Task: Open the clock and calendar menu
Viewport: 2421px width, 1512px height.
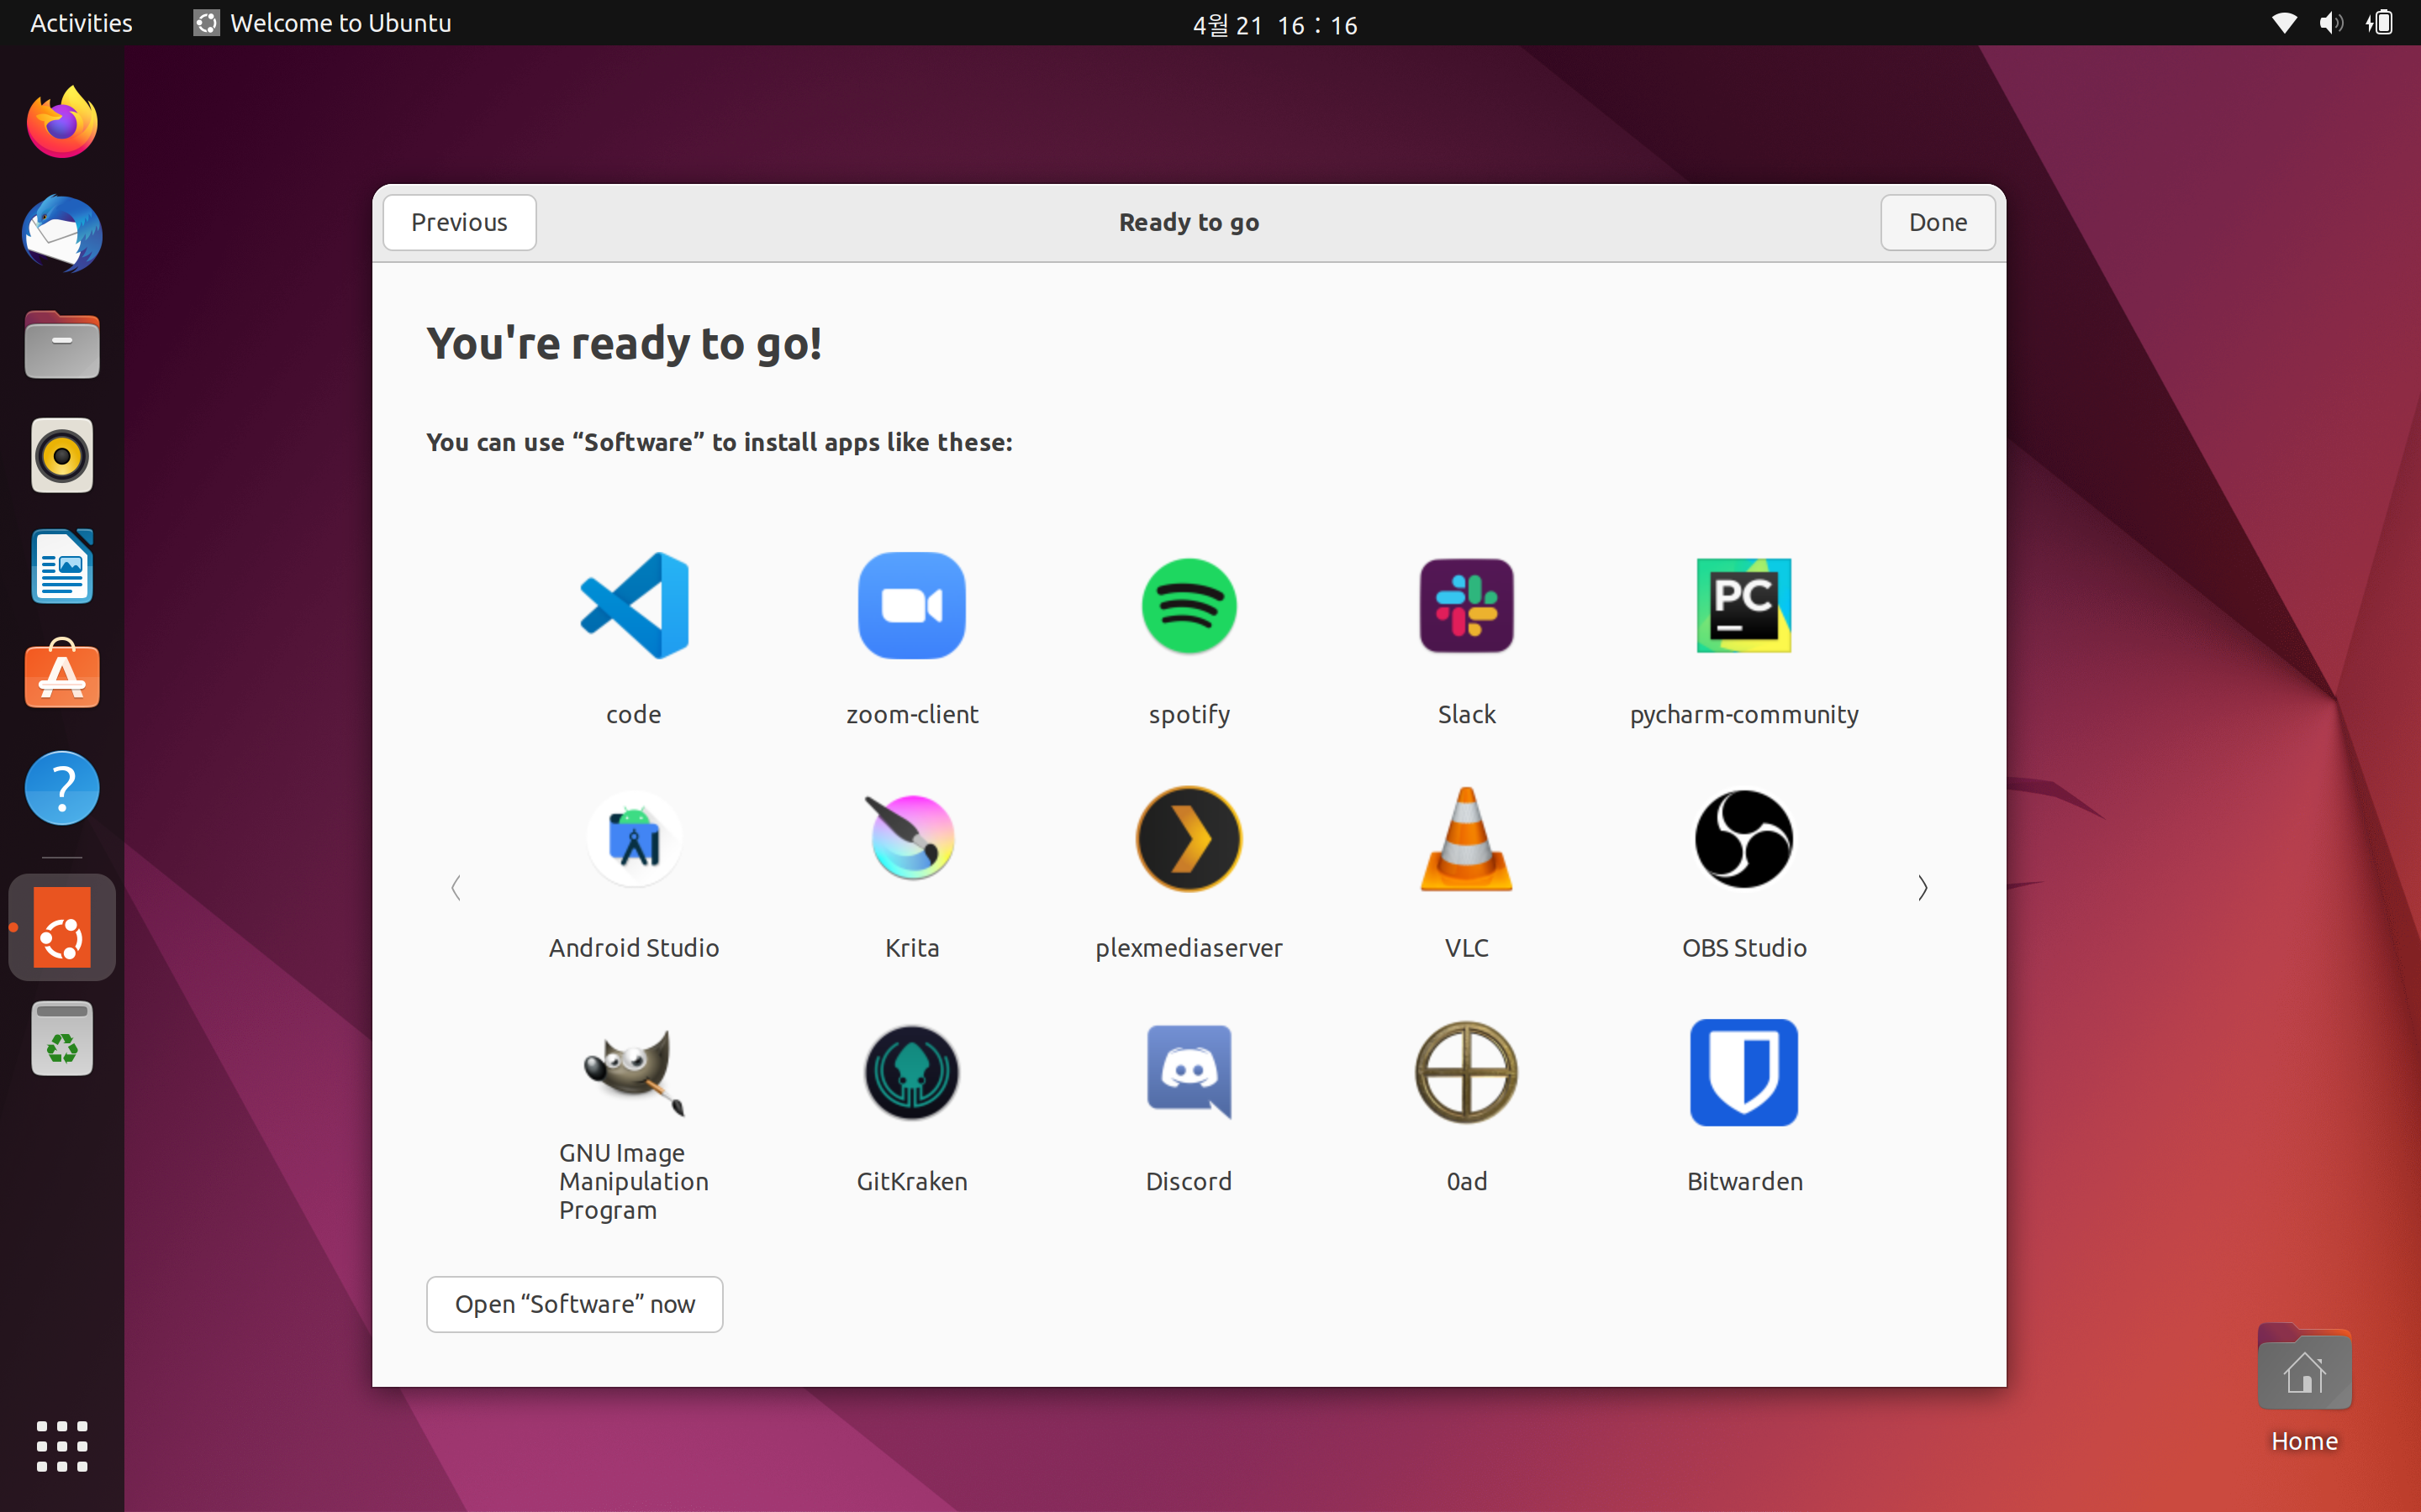Action: (1274, 24)
